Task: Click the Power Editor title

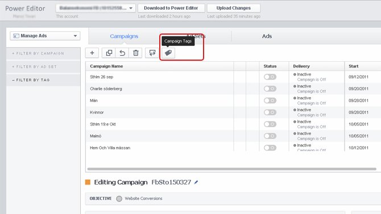Action: click(x=25, y=9)
